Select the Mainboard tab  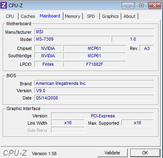[50, 16]
